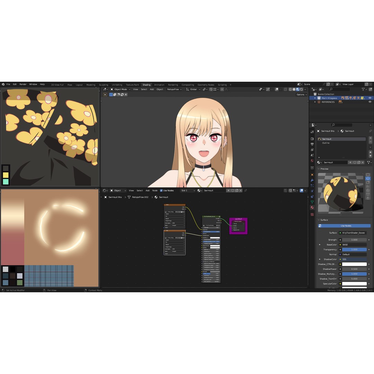Toggle visibility eye of Marin Kitagawa collection
Screen dimensions: 374x374
point(370,98)
